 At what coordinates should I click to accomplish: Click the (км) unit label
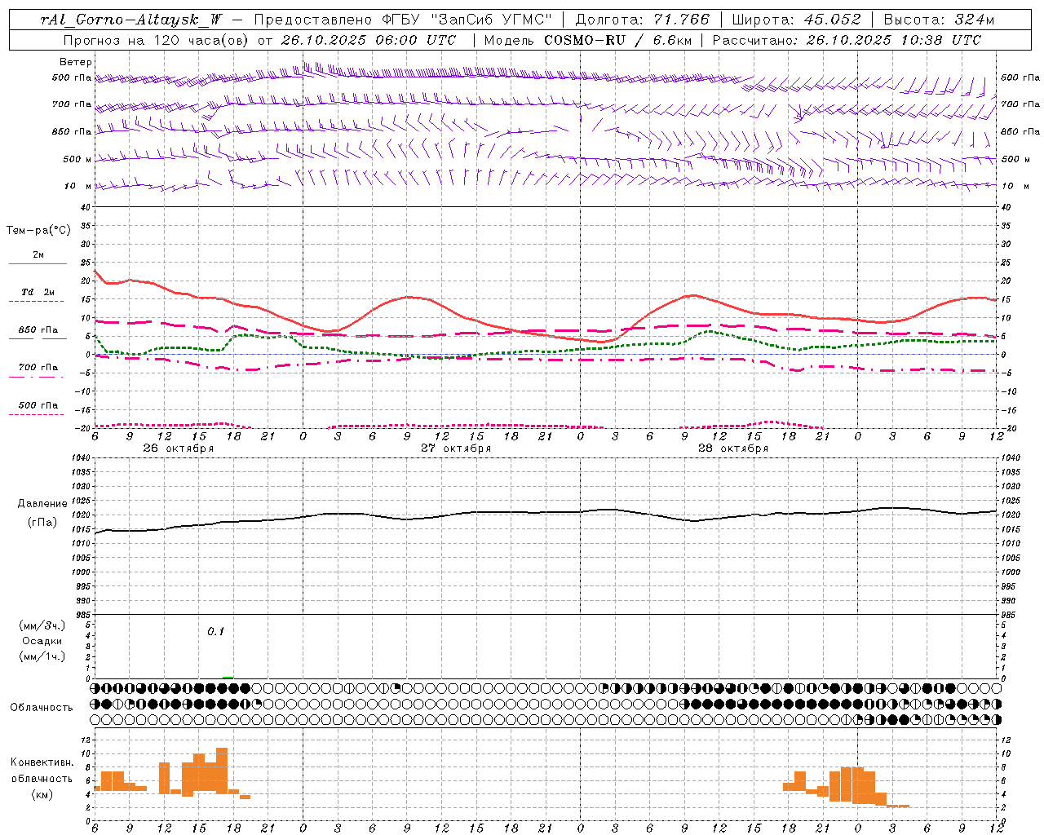(x=42, y=793)
